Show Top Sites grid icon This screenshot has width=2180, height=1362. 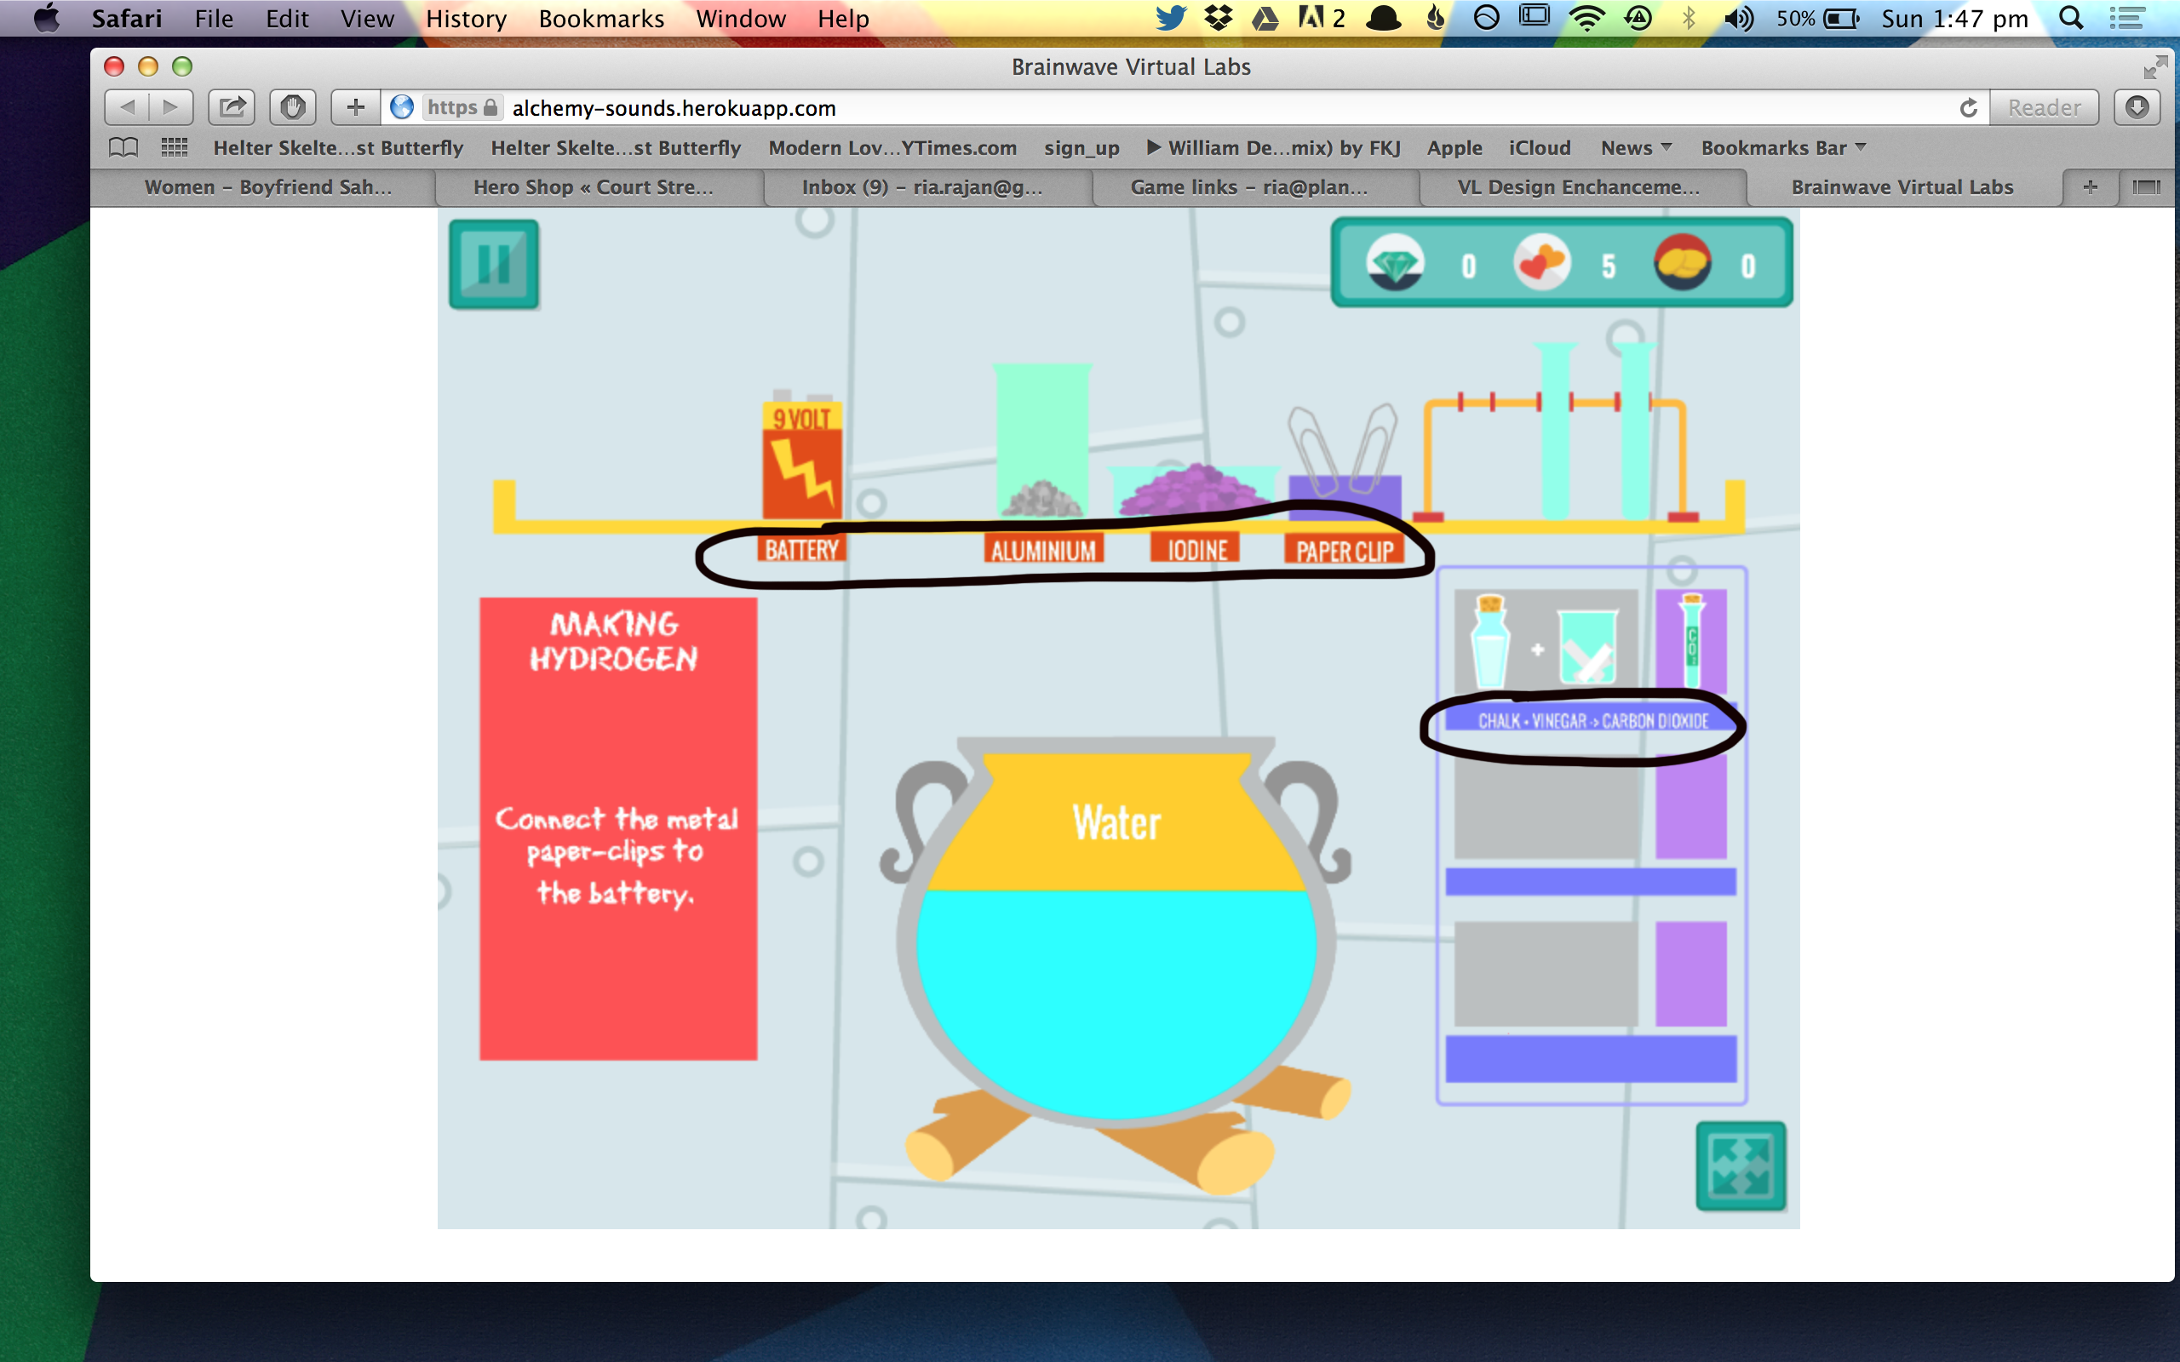(x=174, y=146)
